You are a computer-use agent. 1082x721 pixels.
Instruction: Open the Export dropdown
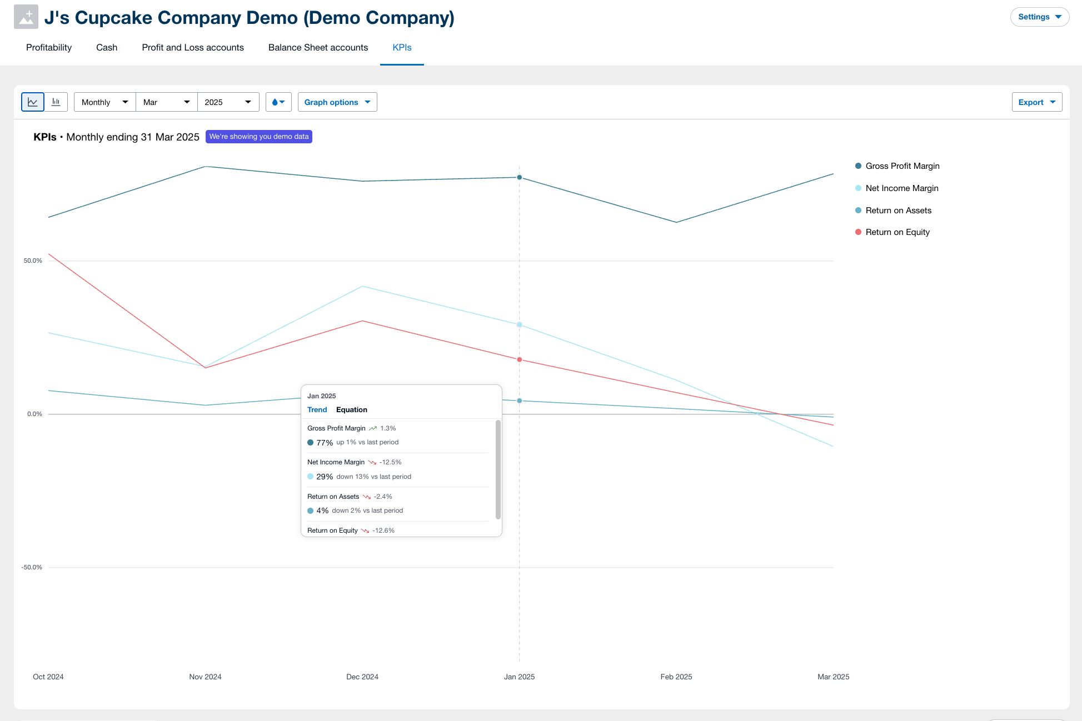click(1036, 102)
